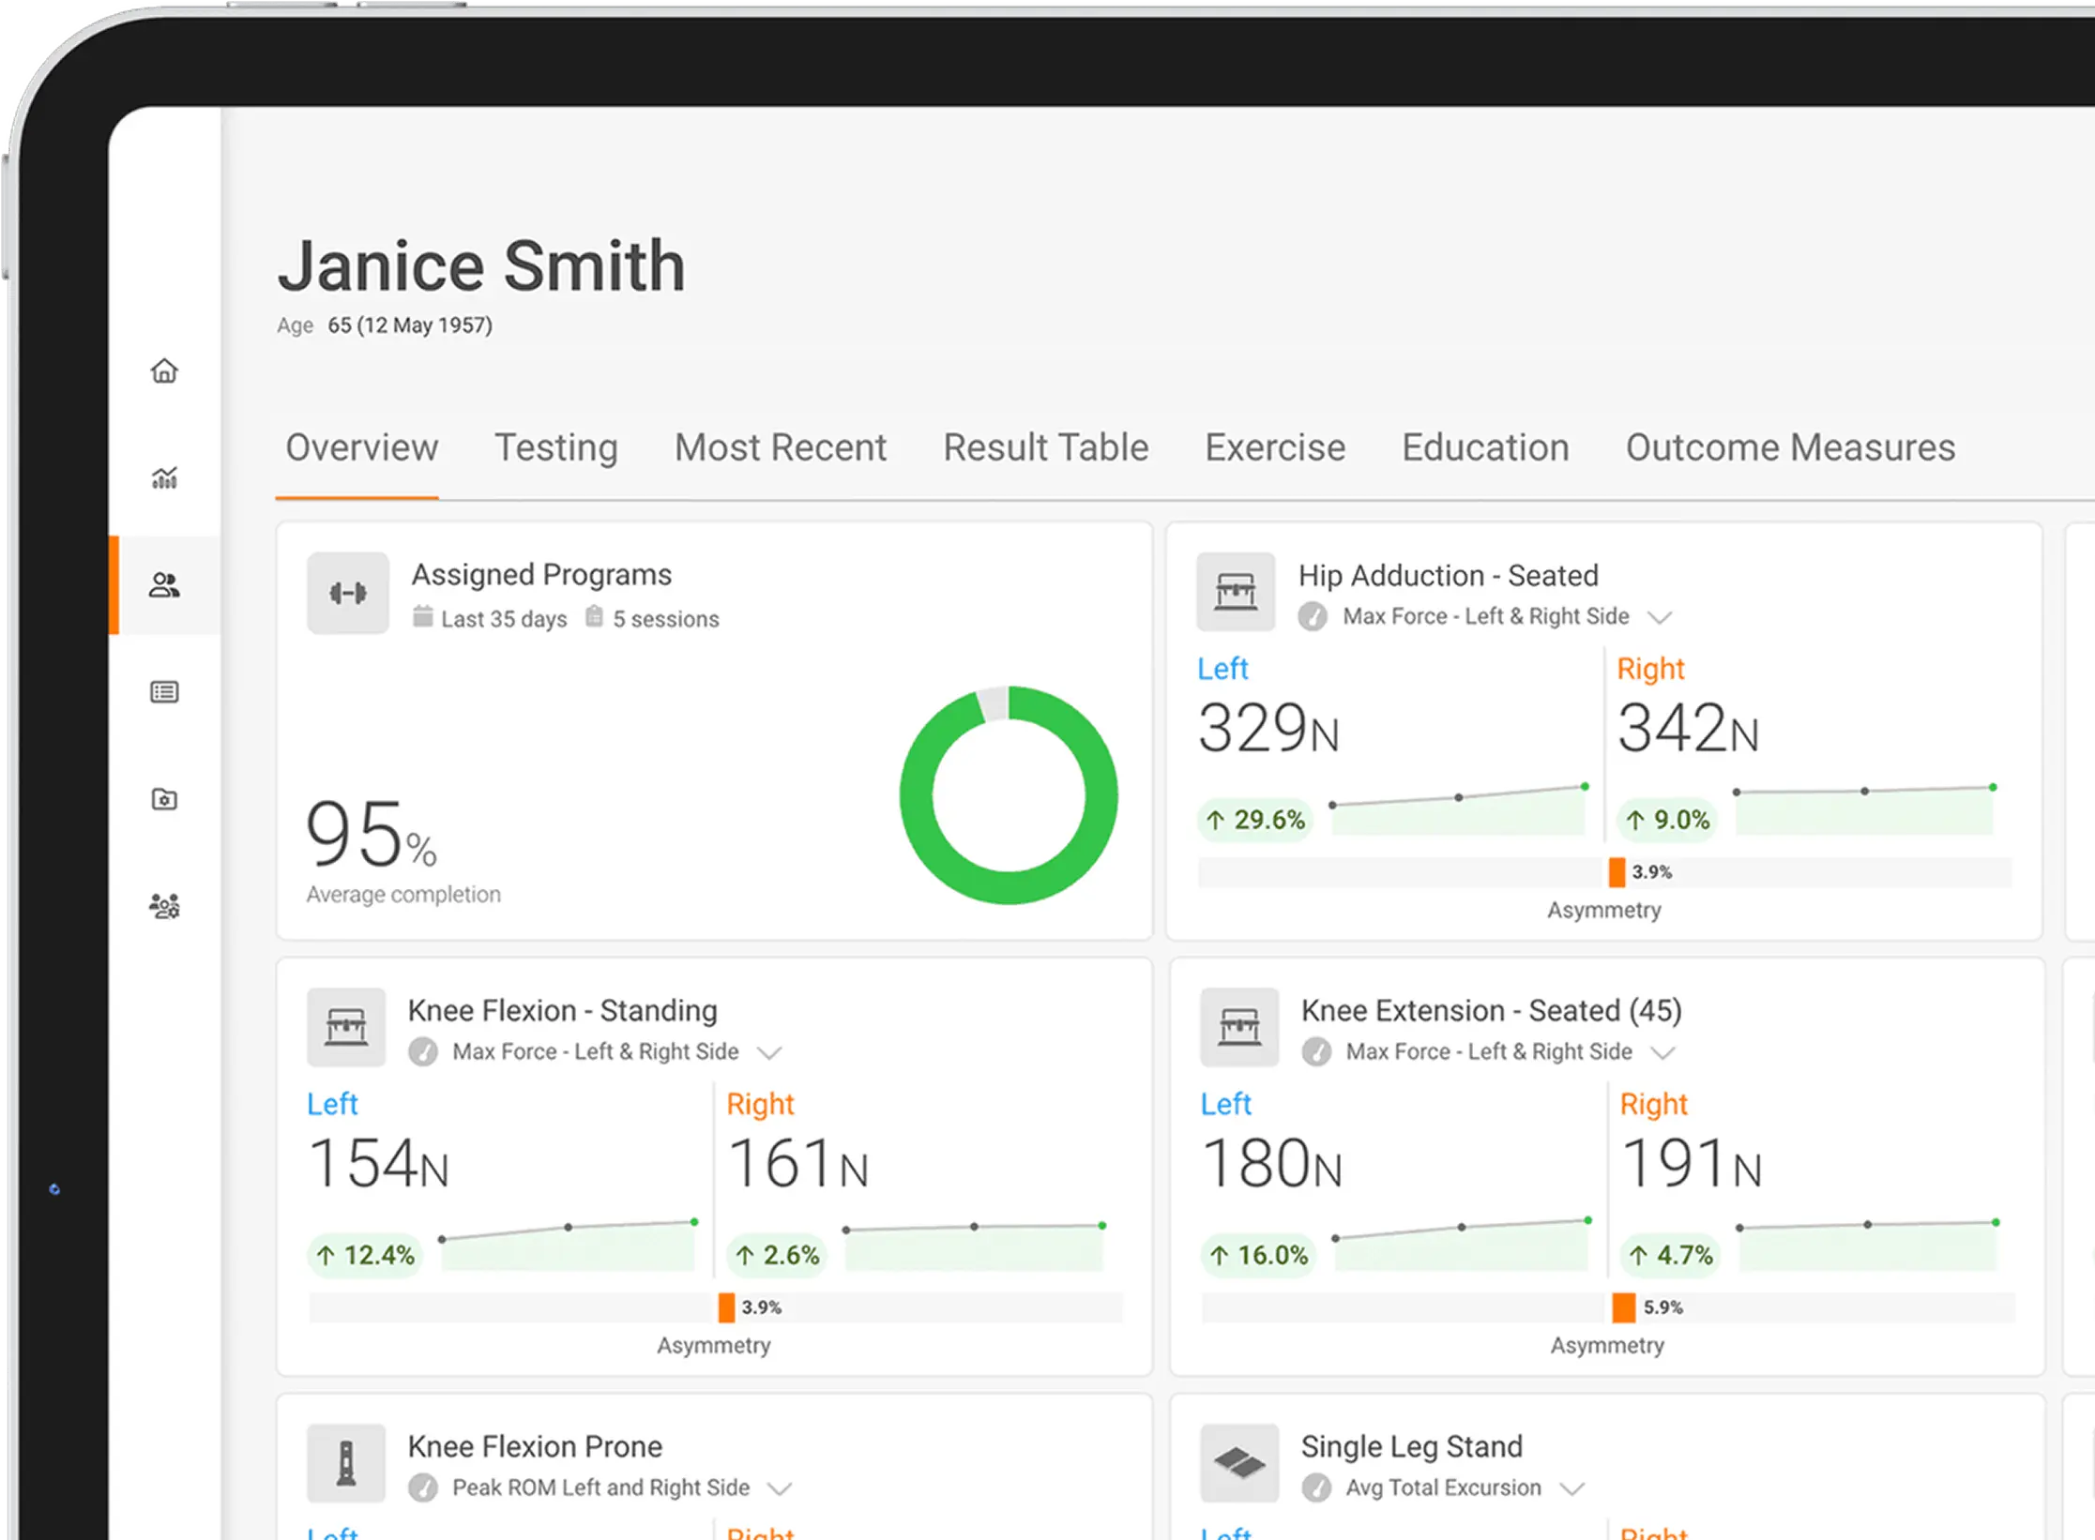Select the Clients people sidebar icon
Screen dimensions: 2095x1540
[x=164, y=585]
